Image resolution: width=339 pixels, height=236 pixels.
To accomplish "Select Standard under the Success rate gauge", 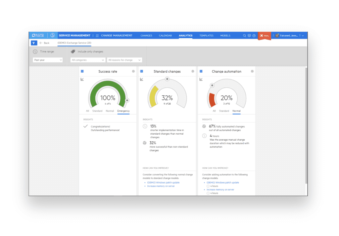I will pos(98,111).
